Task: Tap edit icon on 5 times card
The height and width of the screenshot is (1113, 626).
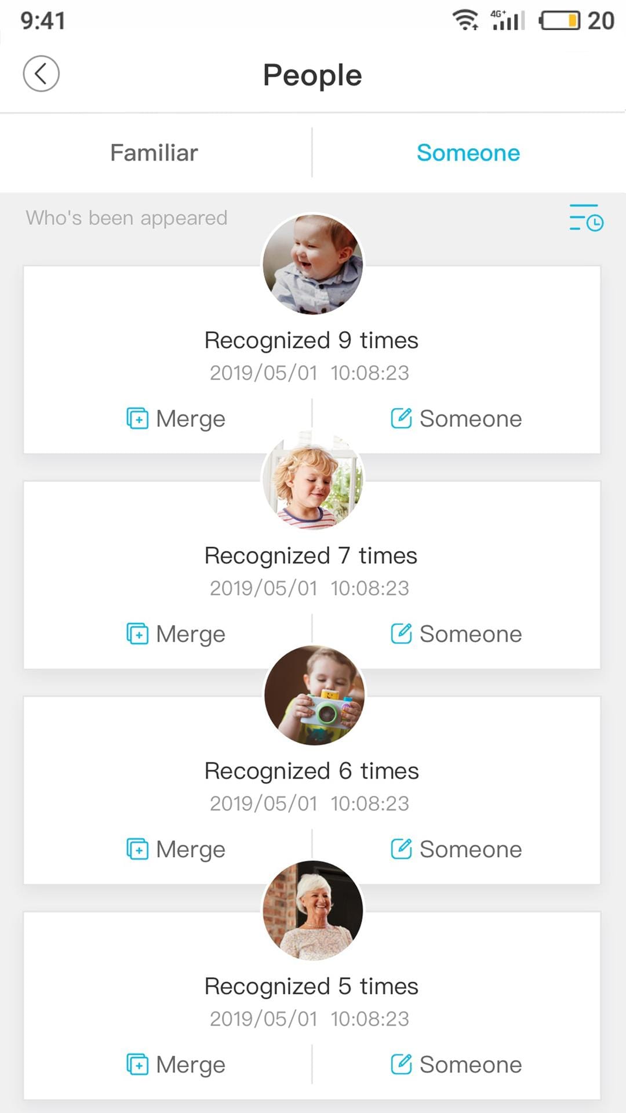Action: [x=401, y=1064]
